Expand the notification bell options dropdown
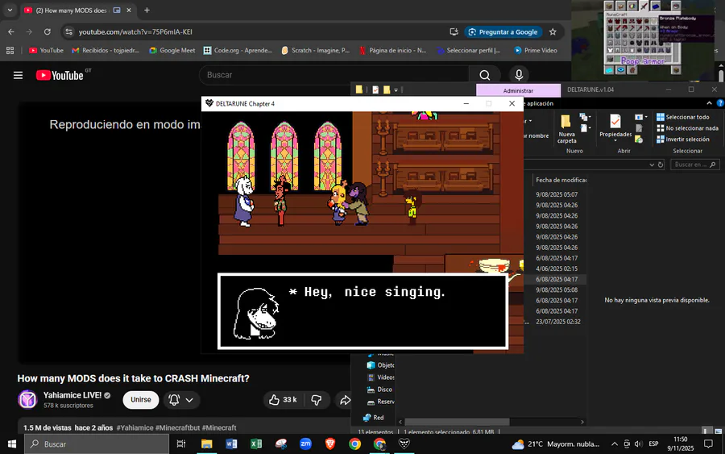Screen dimensions: 725x454 pyautogui.click(x=189, y=400)
